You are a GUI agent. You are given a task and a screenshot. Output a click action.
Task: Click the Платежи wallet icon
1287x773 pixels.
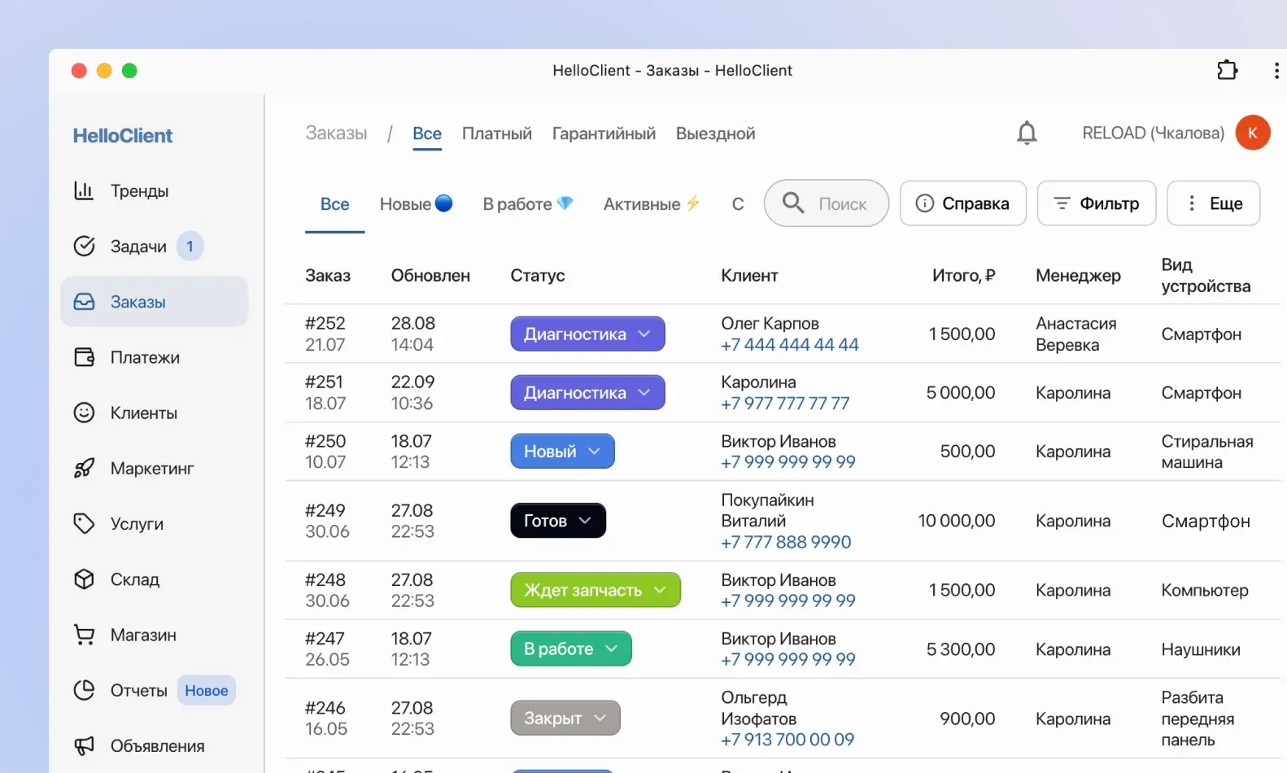pos(84,356)
